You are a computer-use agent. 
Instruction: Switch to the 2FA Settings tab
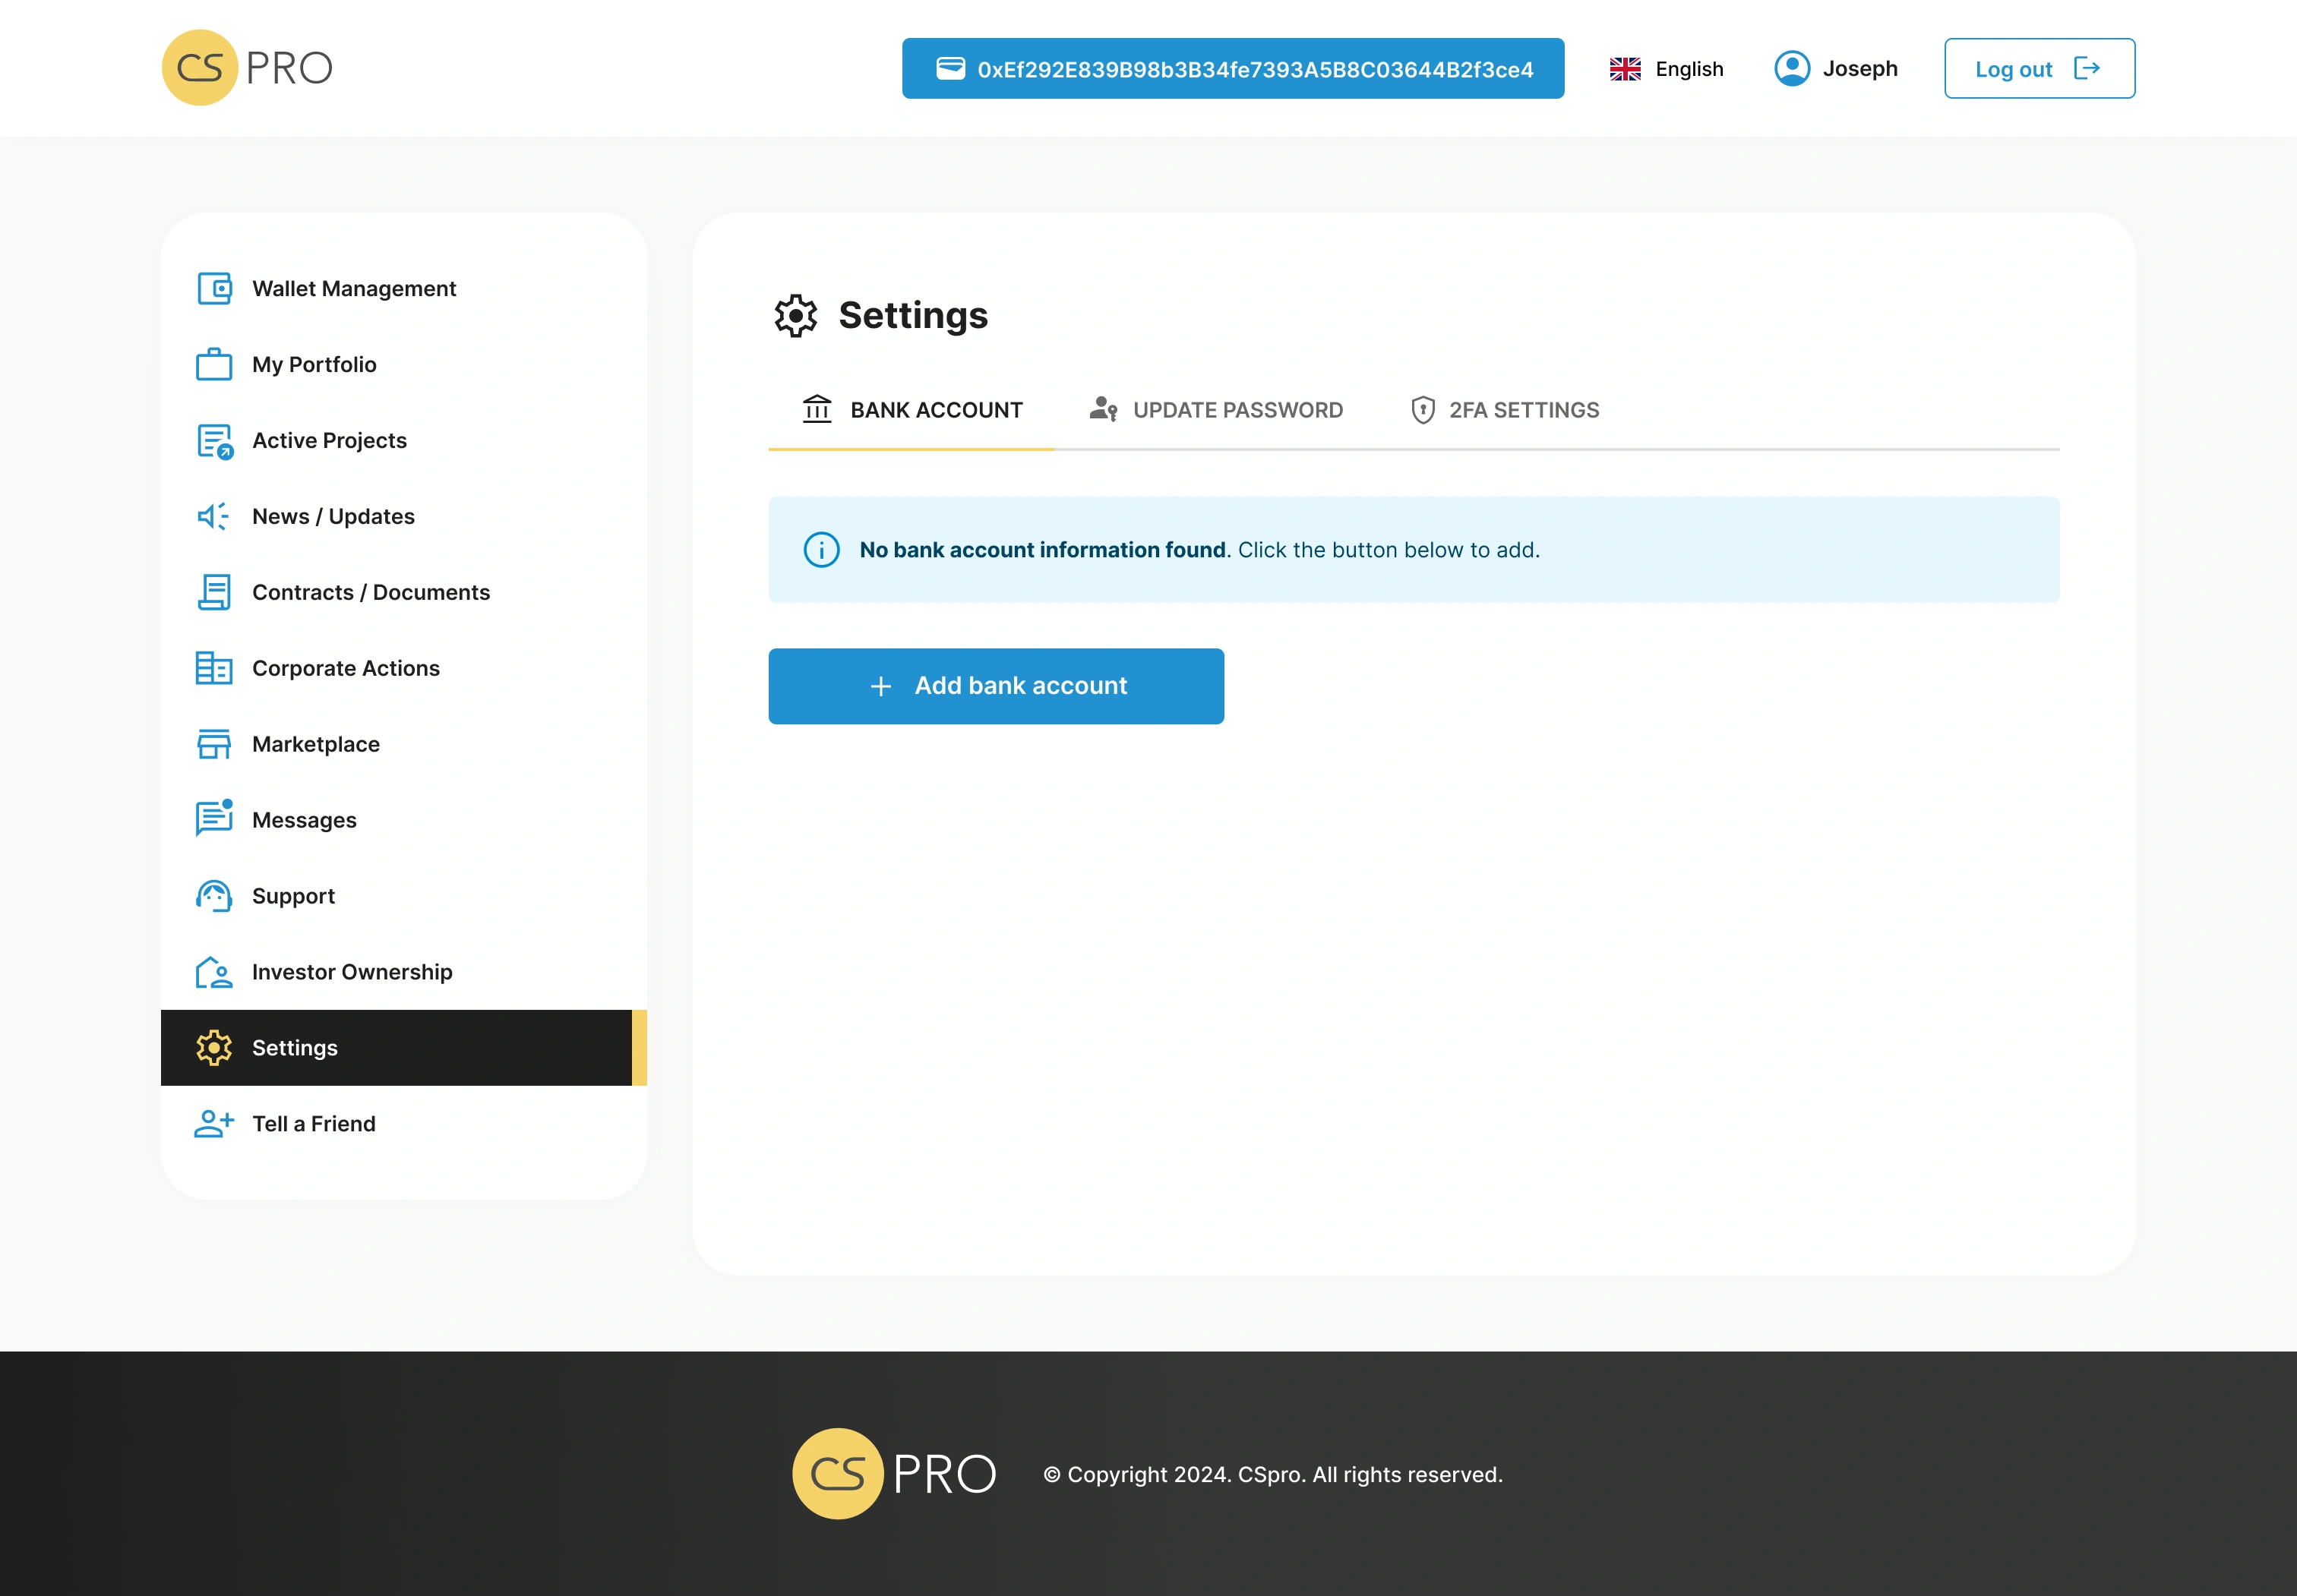(x=1505, y=410)
